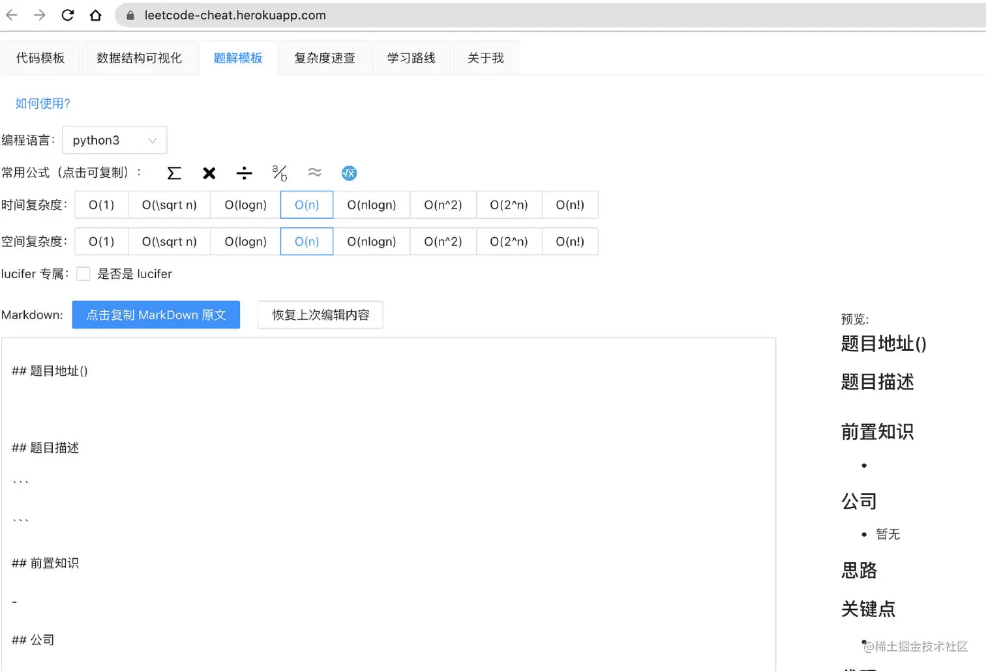Set 时间复杂度 to O(n)

(x=307, y=205)
